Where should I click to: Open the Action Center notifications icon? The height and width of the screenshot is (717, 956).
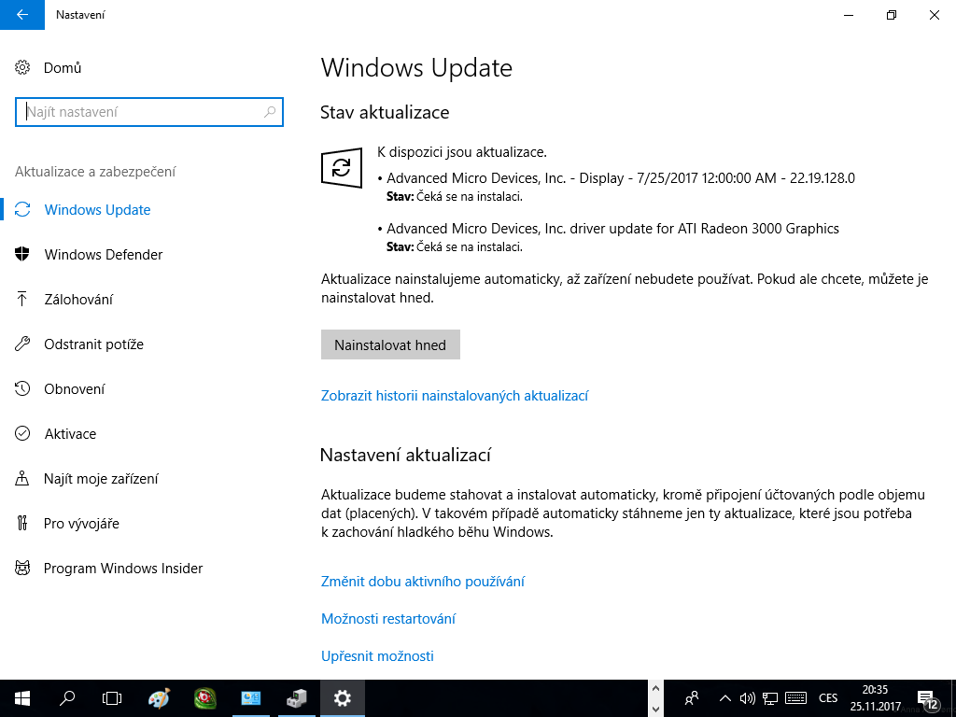pos(928,699)
